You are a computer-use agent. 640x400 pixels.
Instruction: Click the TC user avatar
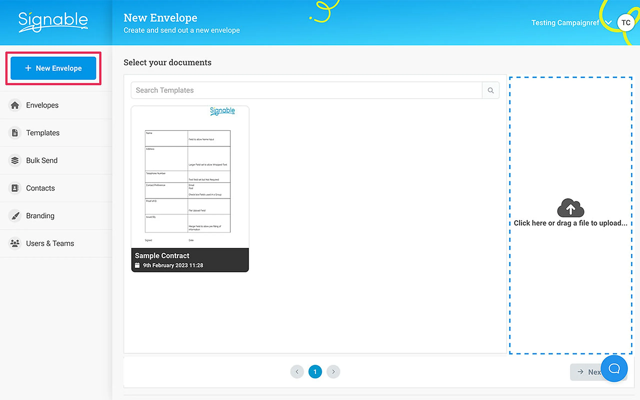tap(626, 23)
